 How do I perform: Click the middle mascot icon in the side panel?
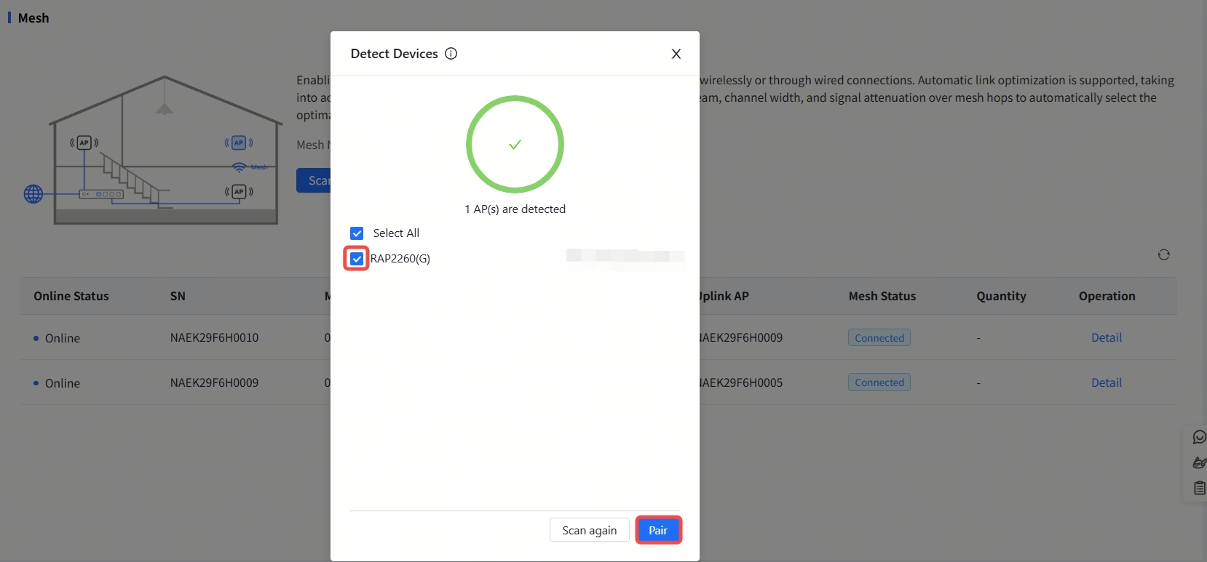[x=1198, y=462]
